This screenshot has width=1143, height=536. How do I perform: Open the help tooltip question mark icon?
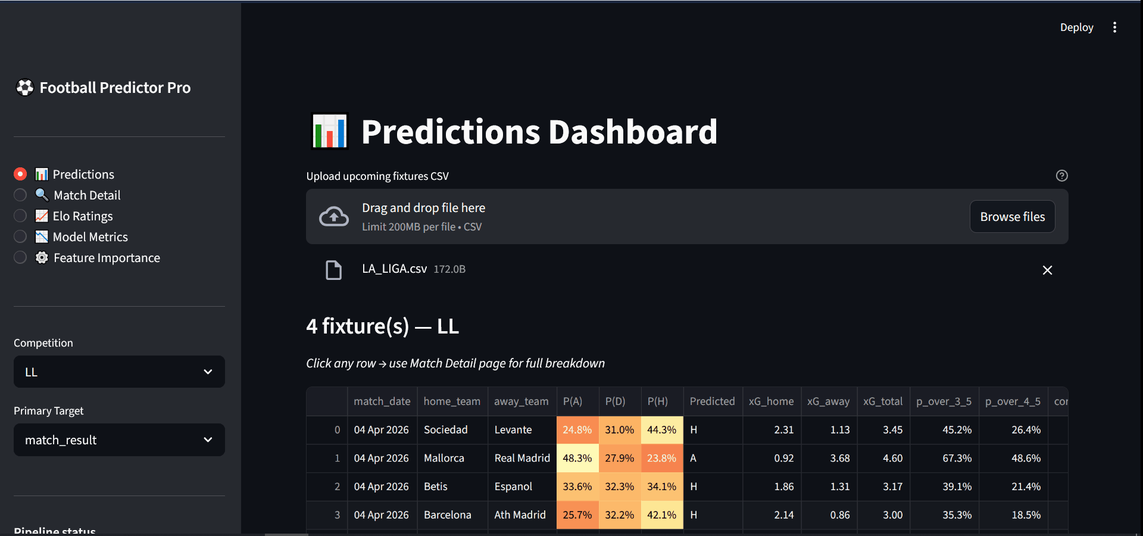click(x=1062, y=176)
